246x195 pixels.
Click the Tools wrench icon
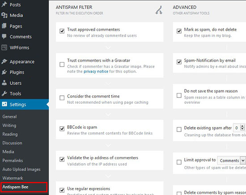coord(4,93)
